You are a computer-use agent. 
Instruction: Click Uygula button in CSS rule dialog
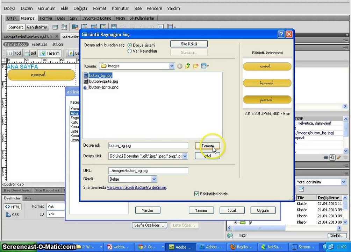pyautogui.click(x=263, y=210)
